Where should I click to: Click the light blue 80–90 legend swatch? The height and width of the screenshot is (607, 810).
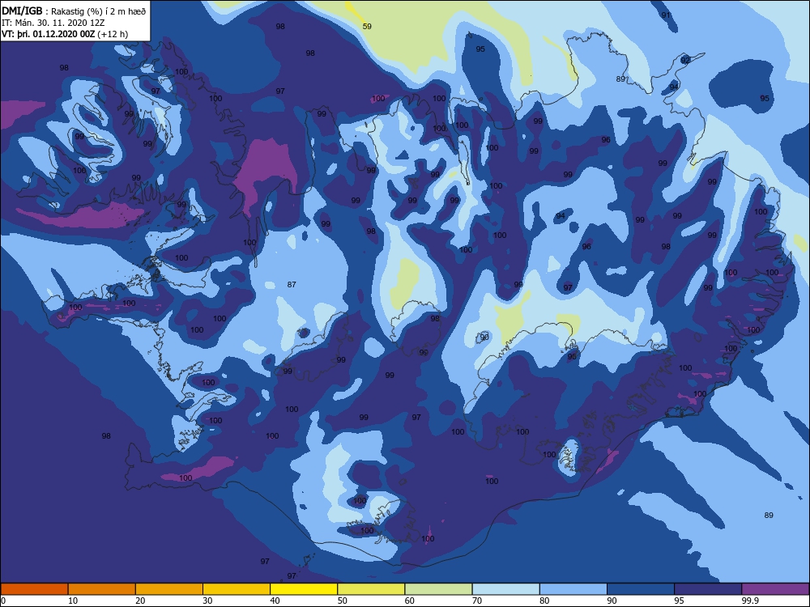pyautogui.click(x=573, y=589)
